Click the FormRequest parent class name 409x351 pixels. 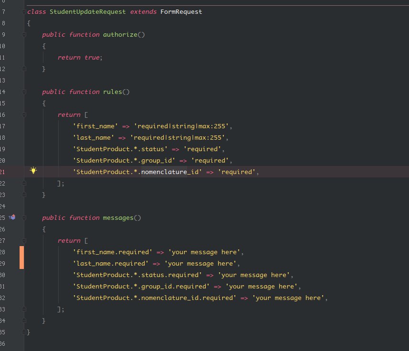click(x=181, y=12)
